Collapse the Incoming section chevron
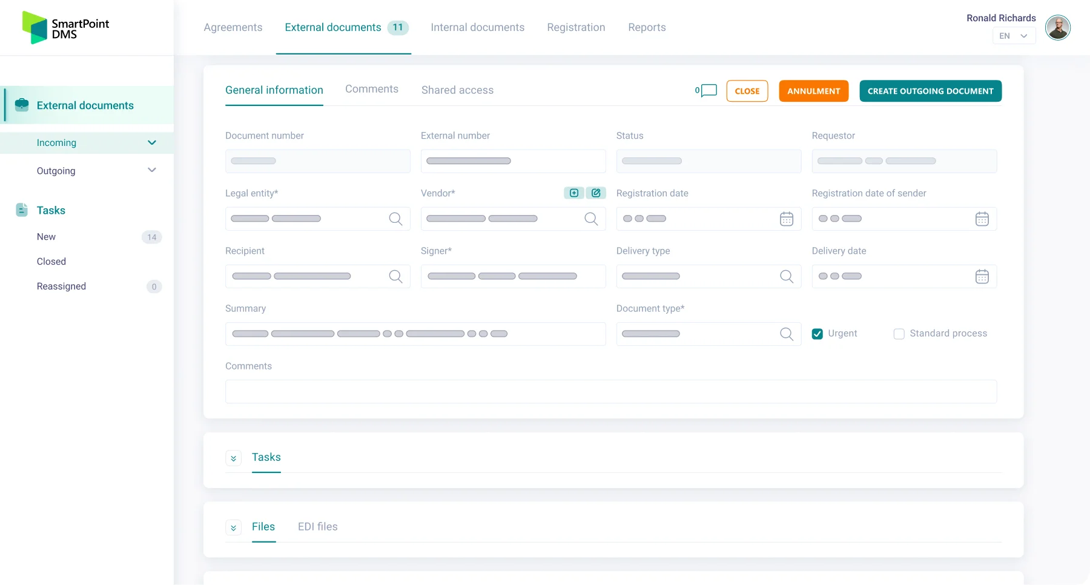1090x585 pixels. click(152, 142)
